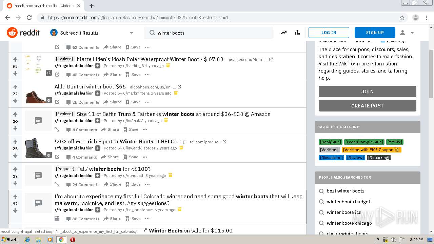
Task: Filter by the [Deal/Sale] category tag
Action: pos(331,142)
